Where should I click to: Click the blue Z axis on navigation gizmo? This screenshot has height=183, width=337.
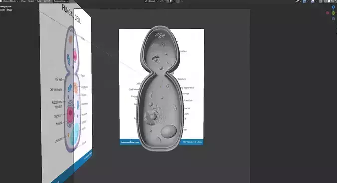coord(333,7)
